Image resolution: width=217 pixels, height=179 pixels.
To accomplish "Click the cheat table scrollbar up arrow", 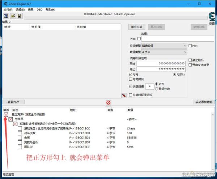I will coord(213,115).
